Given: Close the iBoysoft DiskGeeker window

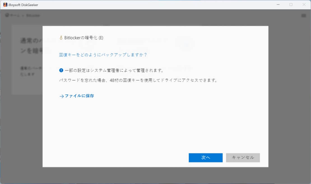Looking at the screenshot, I should [x=304, y=4].
